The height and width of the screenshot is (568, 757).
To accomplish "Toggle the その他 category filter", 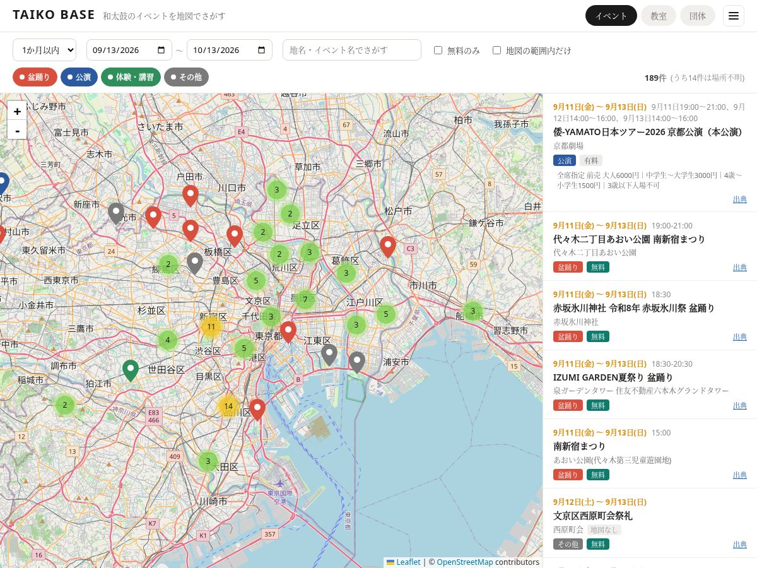I will [x=186, y=77].
